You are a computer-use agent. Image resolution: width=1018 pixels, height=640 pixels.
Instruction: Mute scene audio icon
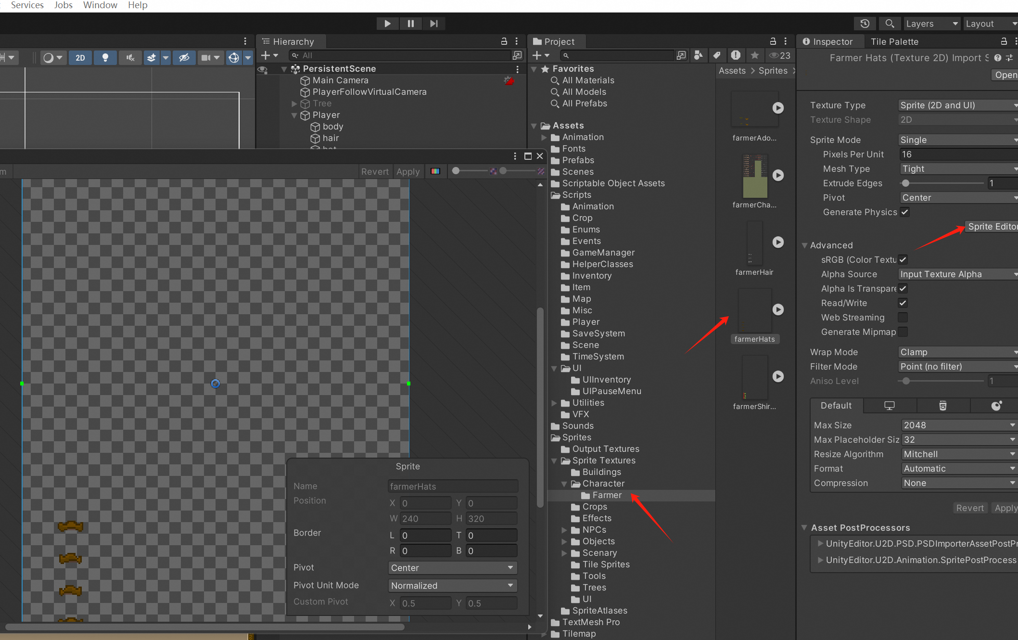[130, 58]
